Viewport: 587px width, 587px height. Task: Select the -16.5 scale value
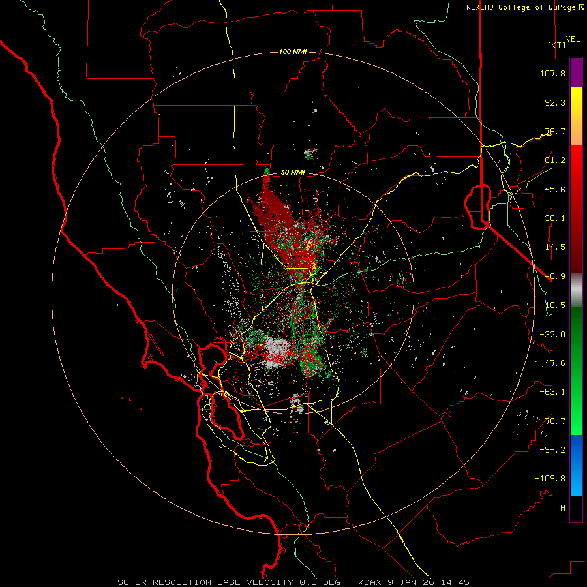pos(552,305)
